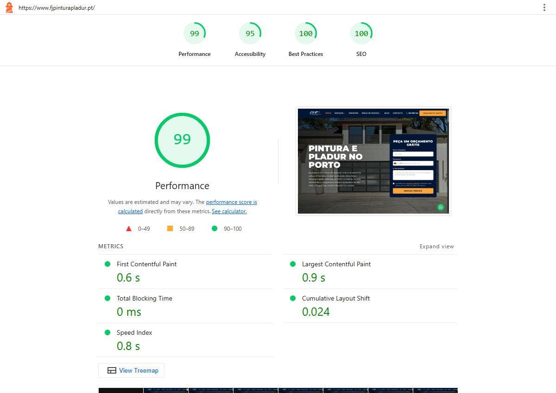Viewport: 556px width, 393px height.
Task: Click the final page screenshot thumbnail
Action: pyautogui.click(x=373, y=161)
